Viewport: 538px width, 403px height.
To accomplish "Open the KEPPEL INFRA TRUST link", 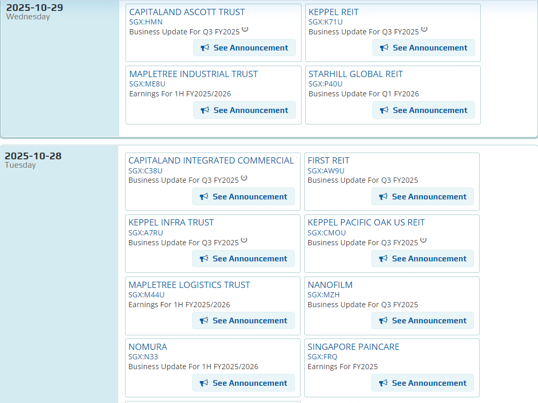I will coord(171,223).
